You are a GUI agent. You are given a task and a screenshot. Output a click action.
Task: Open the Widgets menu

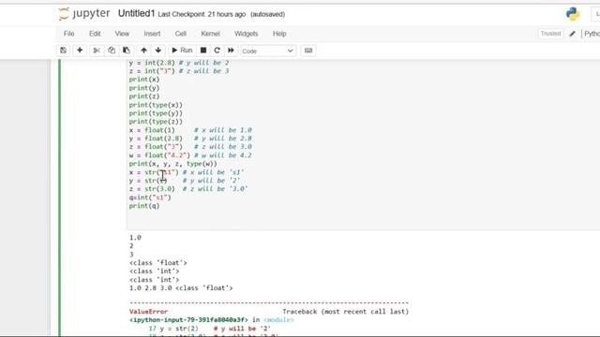[x=246, y=34]
